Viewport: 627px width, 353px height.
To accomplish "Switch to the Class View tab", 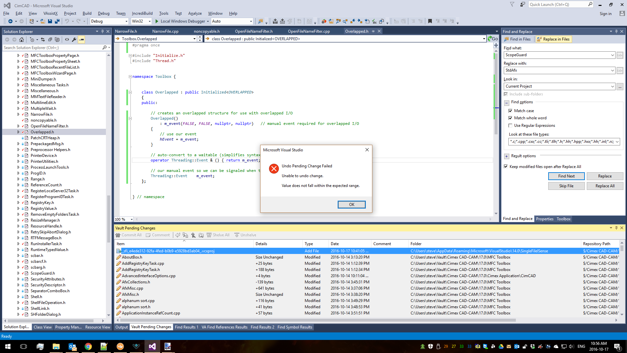I will click(42, 327).
